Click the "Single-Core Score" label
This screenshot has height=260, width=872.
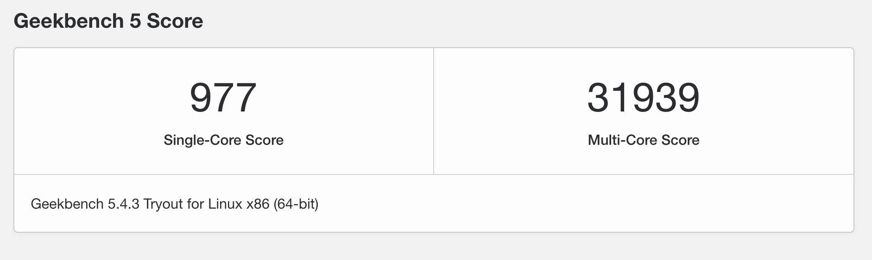[223, 140]
